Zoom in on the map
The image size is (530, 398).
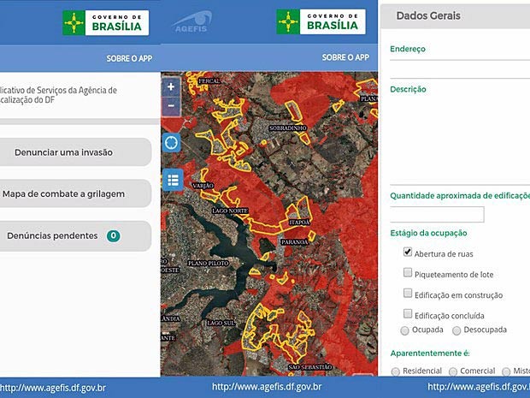(x=171, y=87)
